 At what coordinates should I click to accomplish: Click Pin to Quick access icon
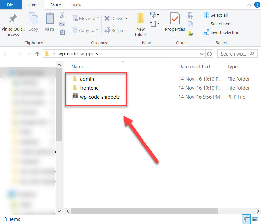click(13, 18)
